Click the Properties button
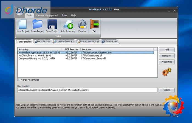This screenshot has width=192, height=123. click(x=166, y=62)
